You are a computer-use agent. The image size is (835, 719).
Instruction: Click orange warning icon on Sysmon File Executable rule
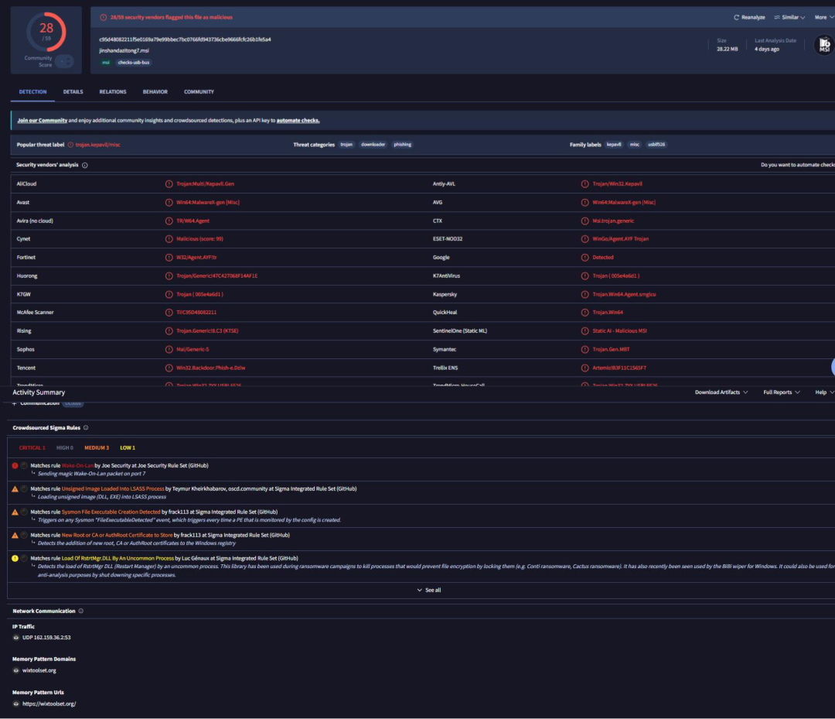15,512
